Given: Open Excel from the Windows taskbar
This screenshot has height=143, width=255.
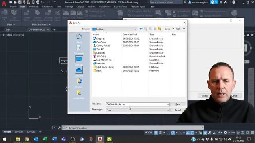Looking at the screenshot, I should pos(45,139).
